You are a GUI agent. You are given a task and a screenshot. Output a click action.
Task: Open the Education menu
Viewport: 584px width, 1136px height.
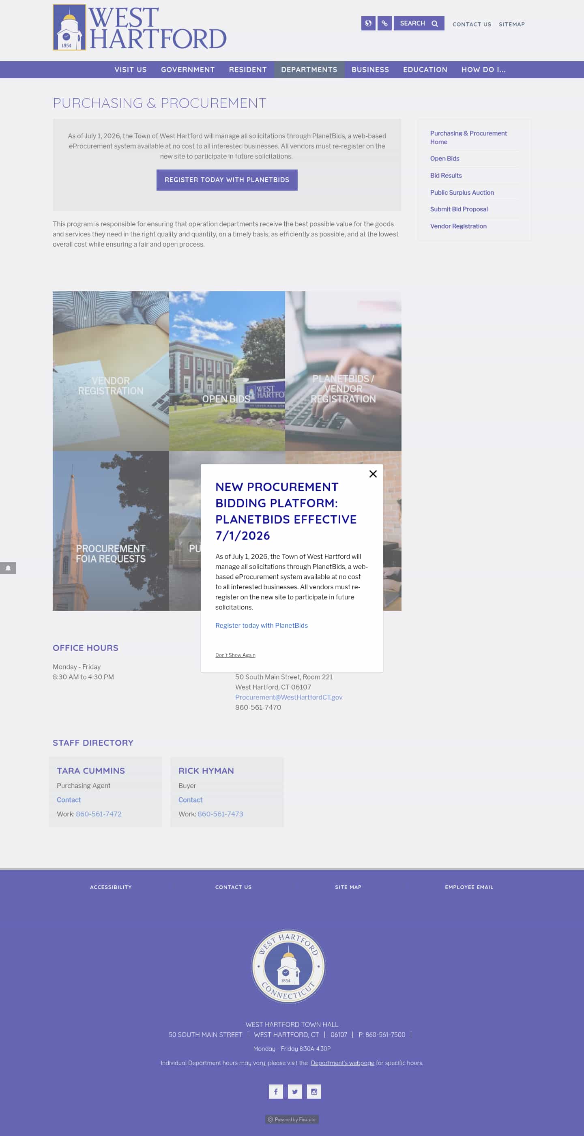pos(425,70)
